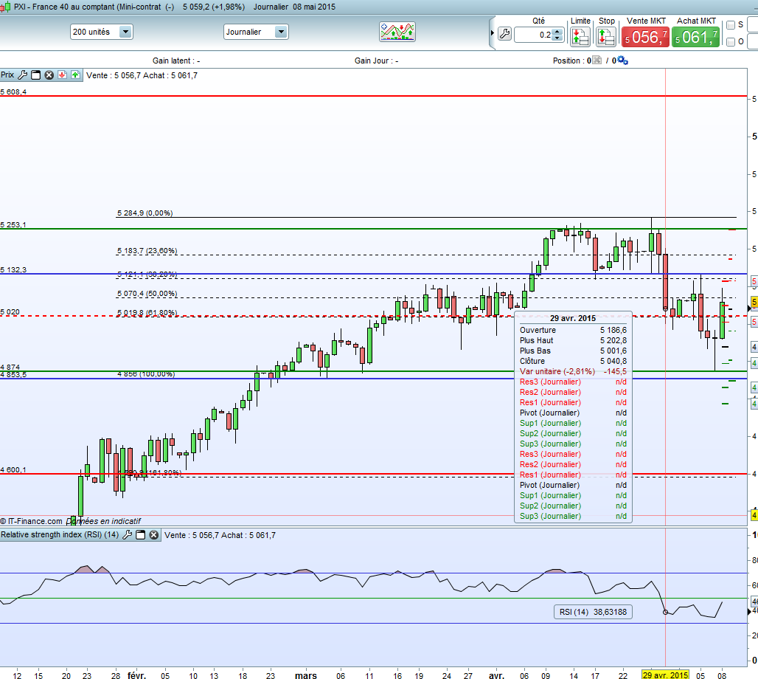Click the green up-arrow icon in Prix panel
The height and width of the screenshot is (679, 758).
coord(75,75)
